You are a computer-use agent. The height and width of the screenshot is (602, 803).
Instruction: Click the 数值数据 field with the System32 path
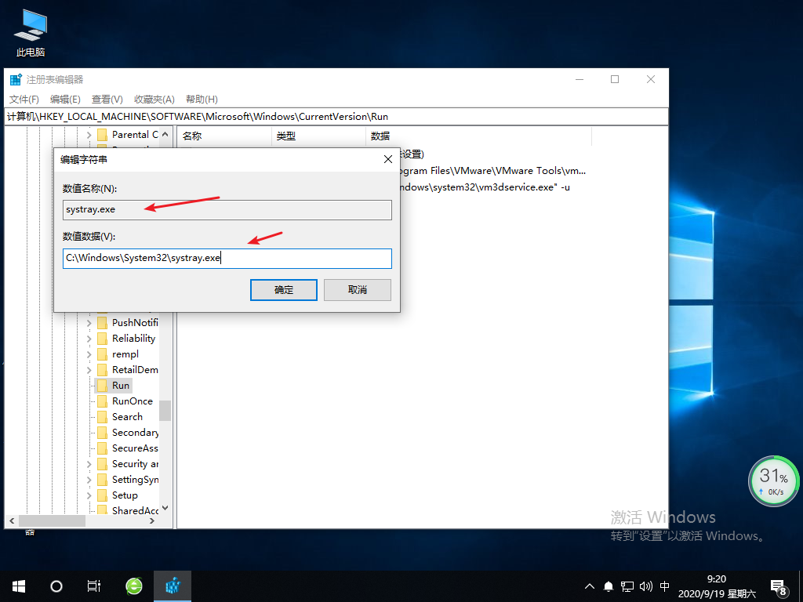(227, 258)
